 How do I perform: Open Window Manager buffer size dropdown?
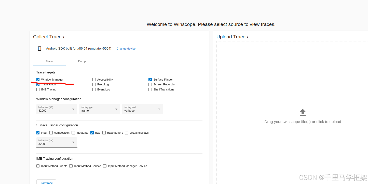(57, 109)
